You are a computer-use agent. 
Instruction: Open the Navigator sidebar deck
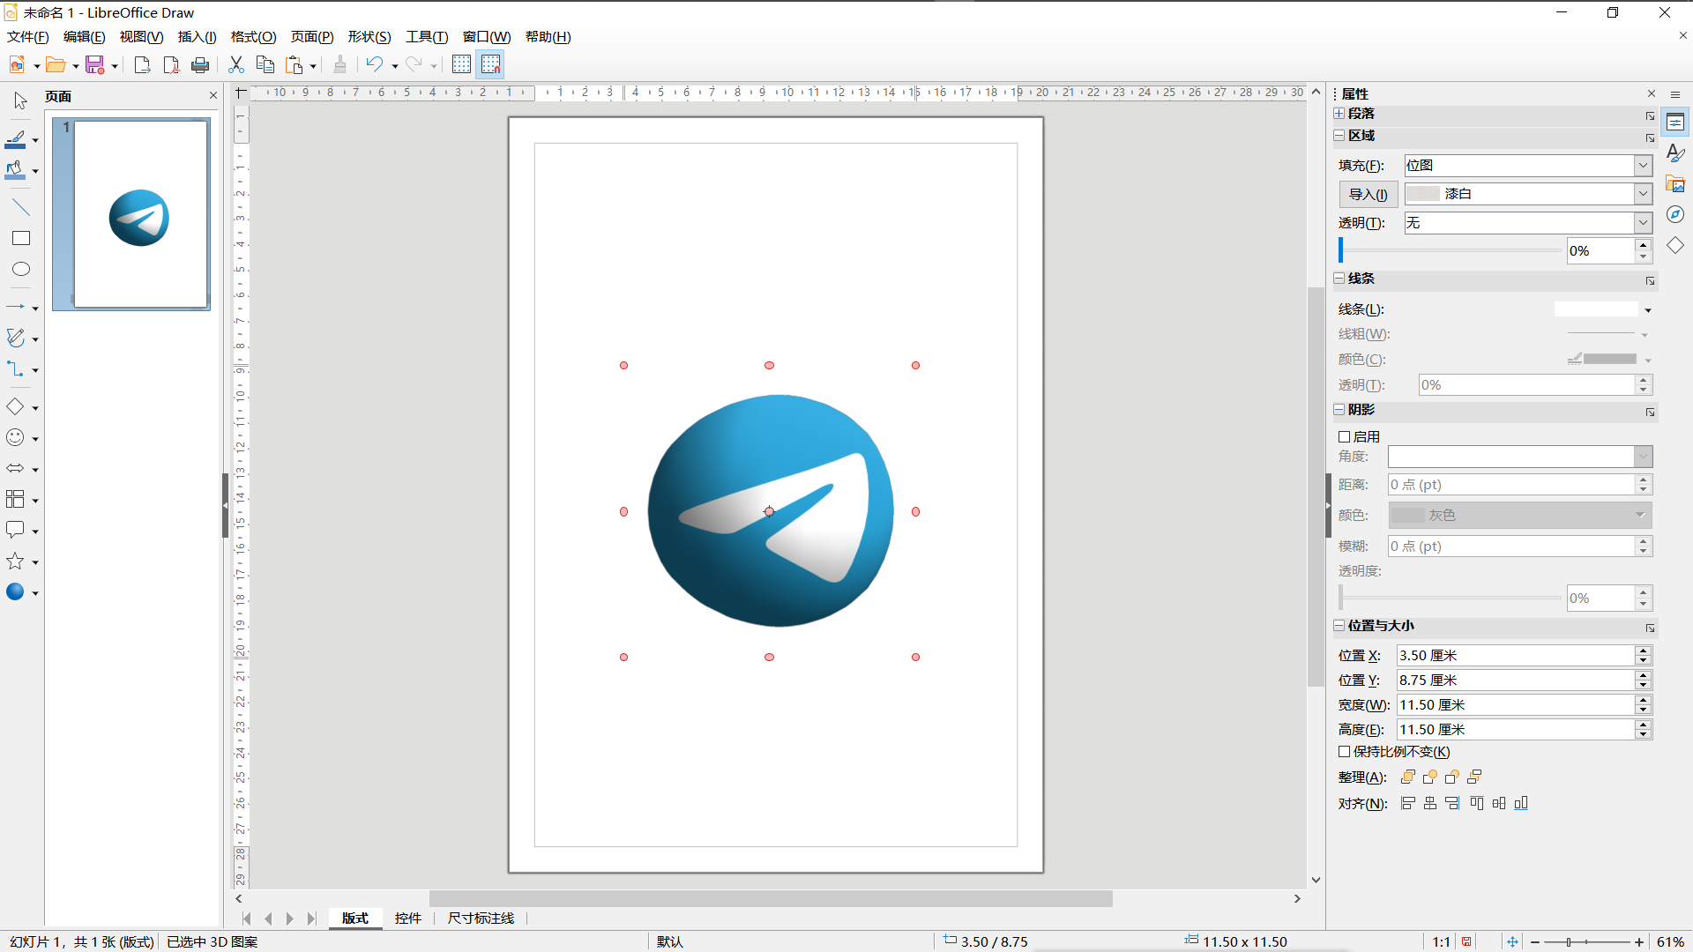[x=1675, y=214]
